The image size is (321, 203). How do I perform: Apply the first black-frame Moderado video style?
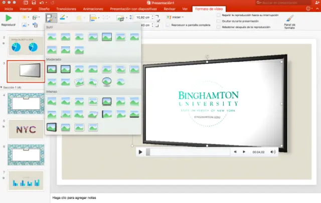pos(52,70)
